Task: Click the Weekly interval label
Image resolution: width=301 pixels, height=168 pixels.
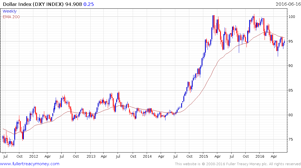Action: tap(10, 11)
